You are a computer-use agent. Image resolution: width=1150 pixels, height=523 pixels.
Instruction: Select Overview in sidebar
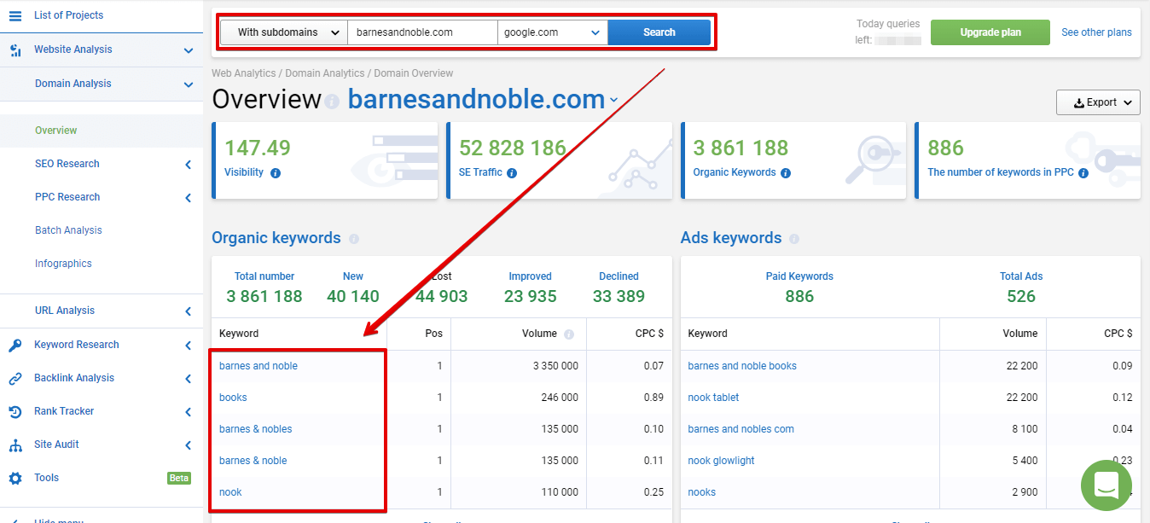56,131
